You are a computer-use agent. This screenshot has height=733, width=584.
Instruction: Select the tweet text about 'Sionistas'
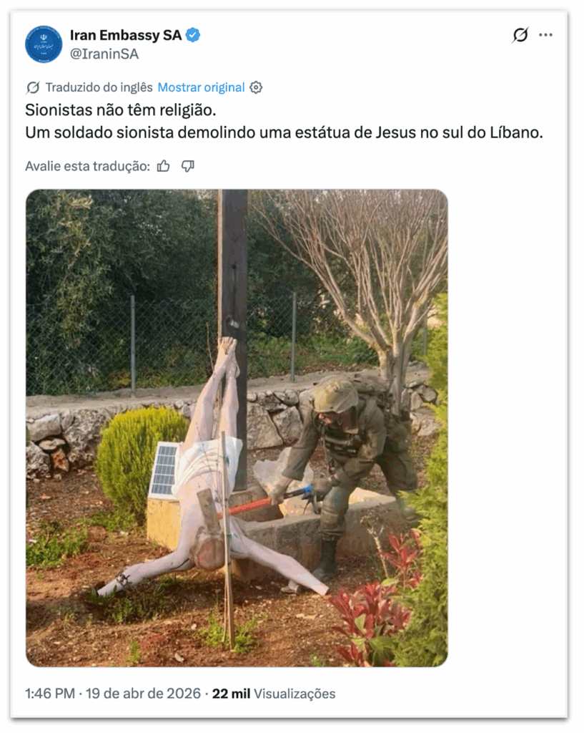click(284, 122)
